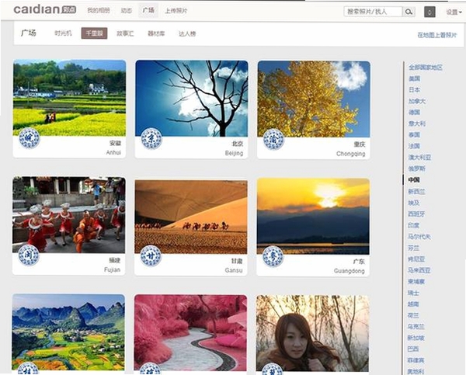Filter by 印度 in country list
The image size is (466, 375).
pos(414,225)
